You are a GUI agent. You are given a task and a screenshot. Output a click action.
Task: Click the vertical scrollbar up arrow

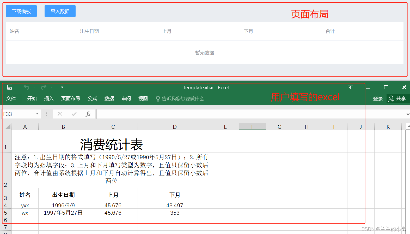coord(408,126)
